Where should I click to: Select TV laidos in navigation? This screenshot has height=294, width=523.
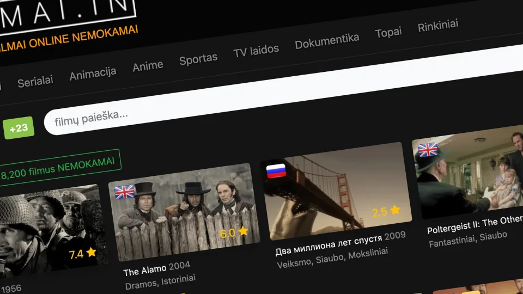256,51
